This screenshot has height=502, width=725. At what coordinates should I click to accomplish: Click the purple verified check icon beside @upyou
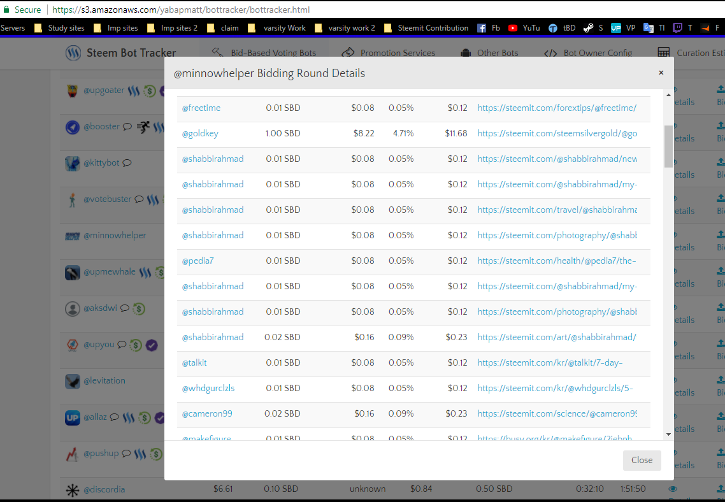pos(152,345)
